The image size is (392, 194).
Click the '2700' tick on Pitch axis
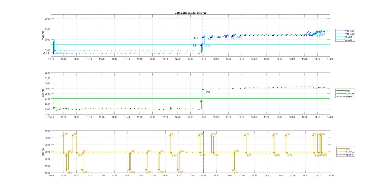point(47,99)
